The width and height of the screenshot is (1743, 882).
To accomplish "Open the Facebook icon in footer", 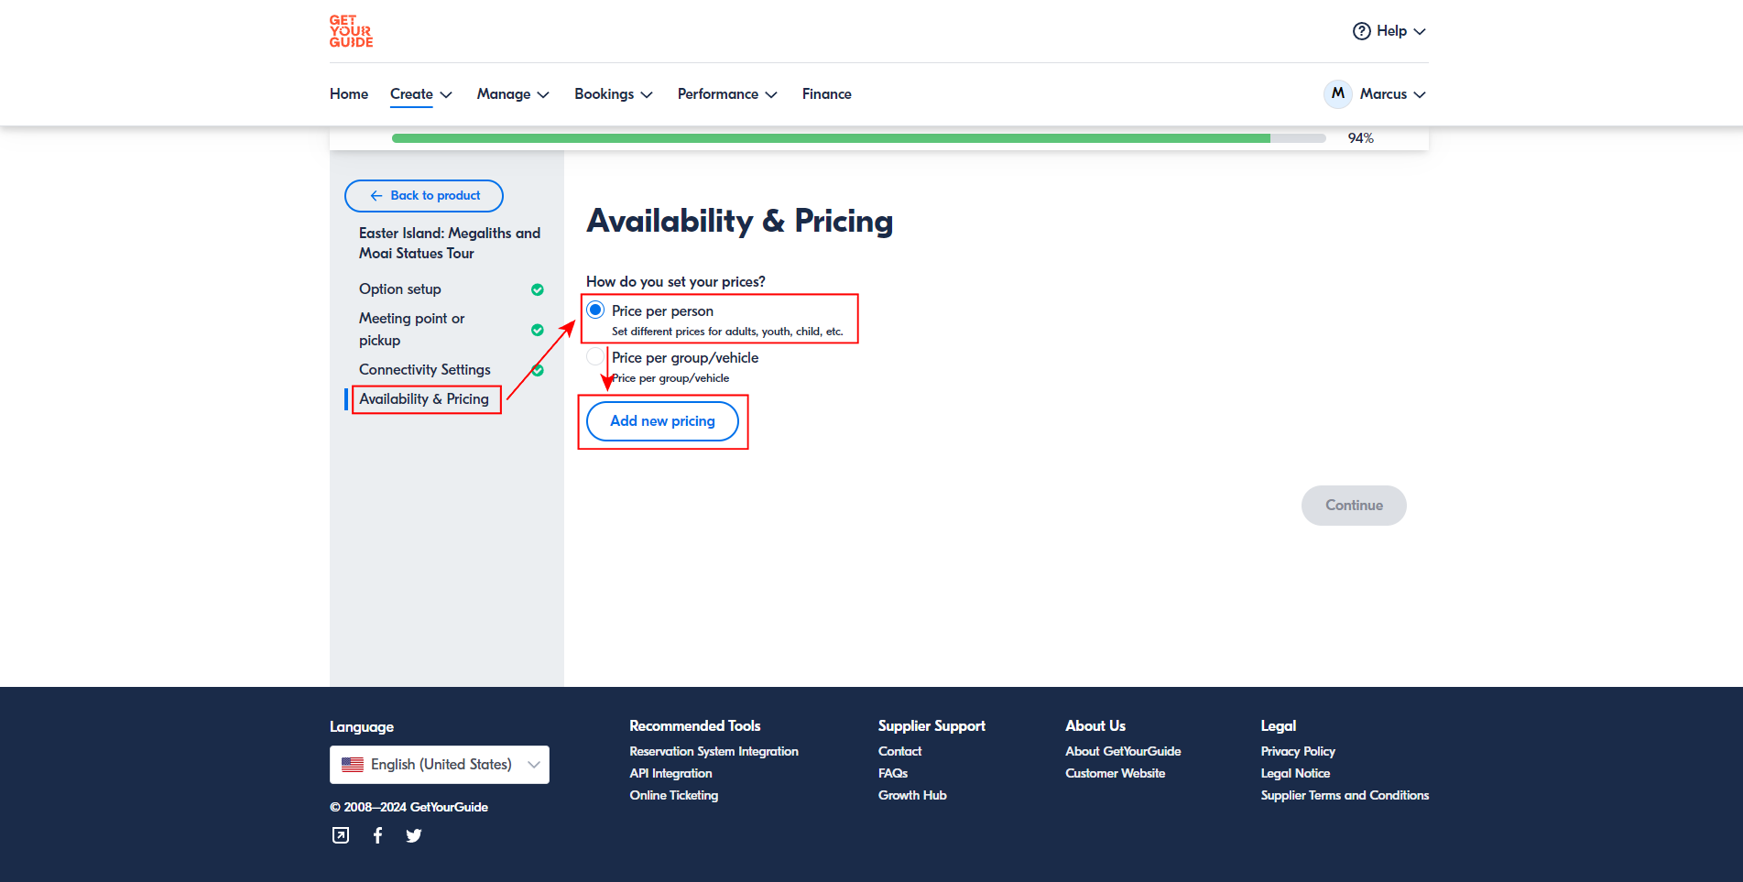I will 377,835.
